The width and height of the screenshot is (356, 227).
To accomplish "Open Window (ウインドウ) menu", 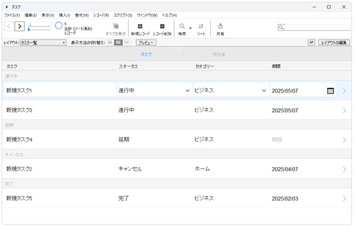I will [147, 15].
